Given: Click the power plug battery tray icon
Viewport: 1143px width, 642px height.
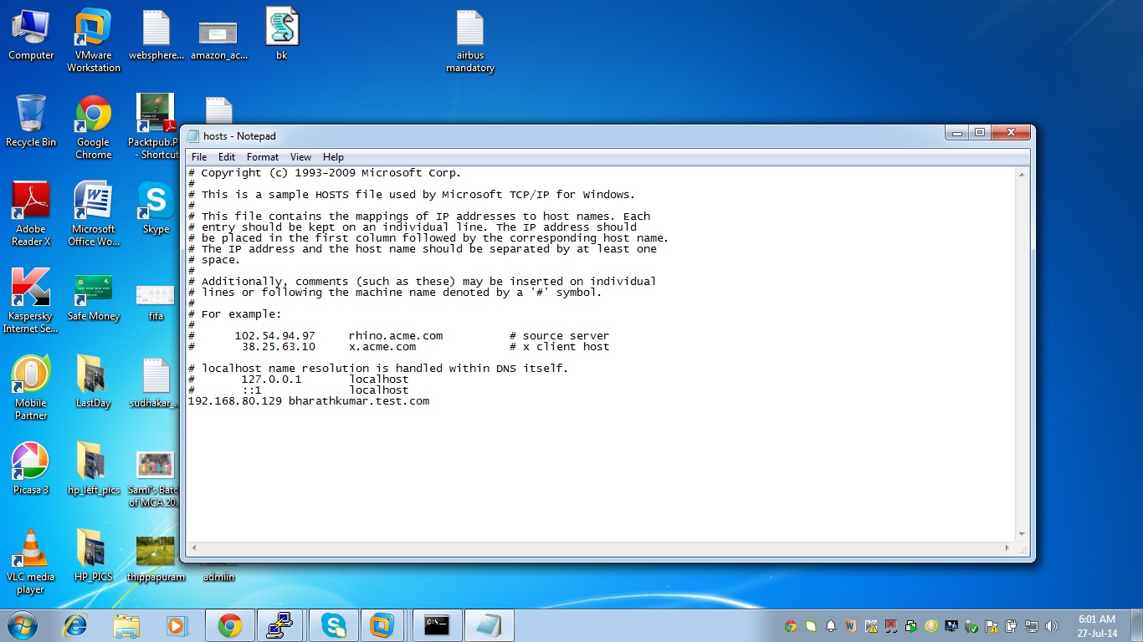Looking at the screenshot, I should [x=1012, y=626].
